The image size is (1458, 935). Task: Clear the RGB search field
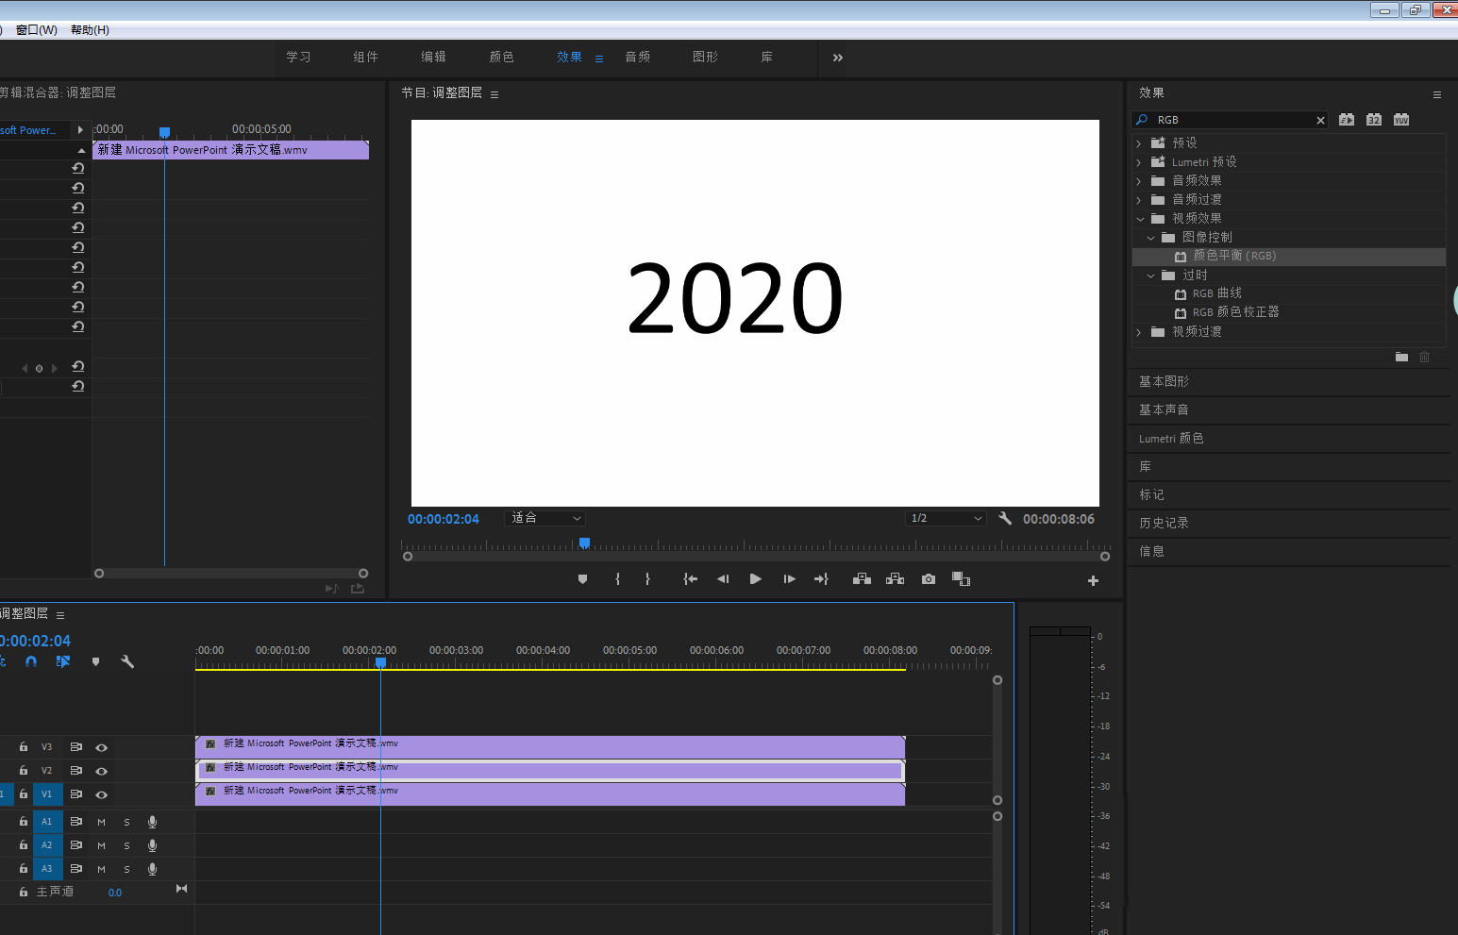click(1320, 121)
